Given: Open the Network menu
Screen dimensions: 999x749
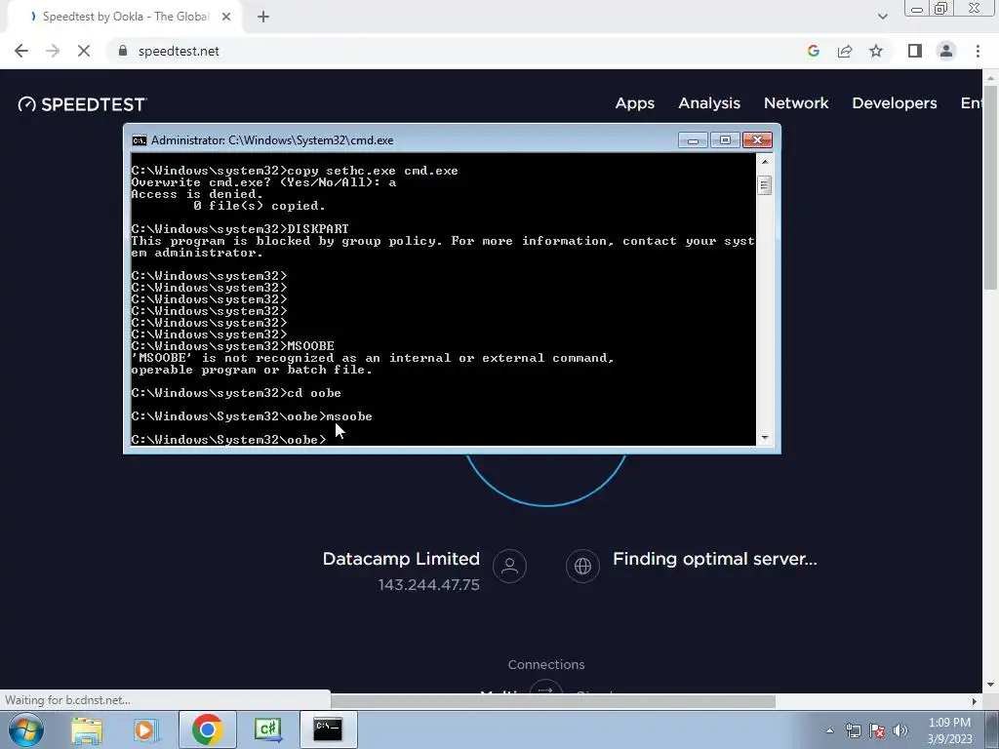Looking at the screenshot, I should click(x=796, y=103).
